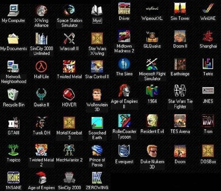Click the Turok DH icon
221x191 pixels.
point(41,122)
